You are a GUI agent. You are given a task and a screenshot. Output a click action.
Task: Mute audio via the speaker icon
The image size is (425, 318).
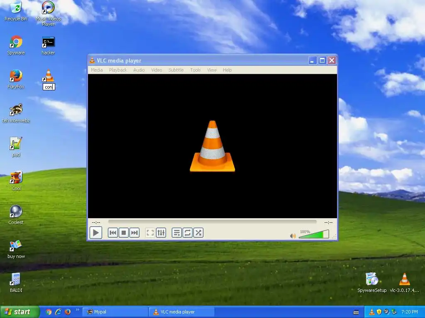point(293,236)
